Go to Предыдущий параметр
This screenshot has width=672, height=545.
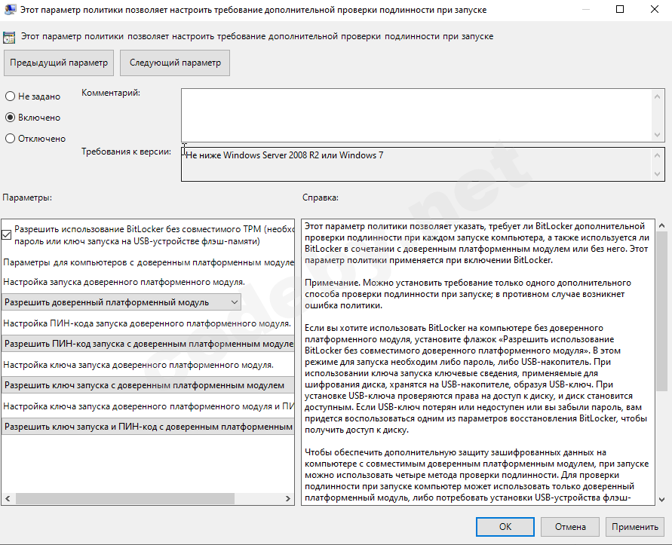tap(59, 63)
